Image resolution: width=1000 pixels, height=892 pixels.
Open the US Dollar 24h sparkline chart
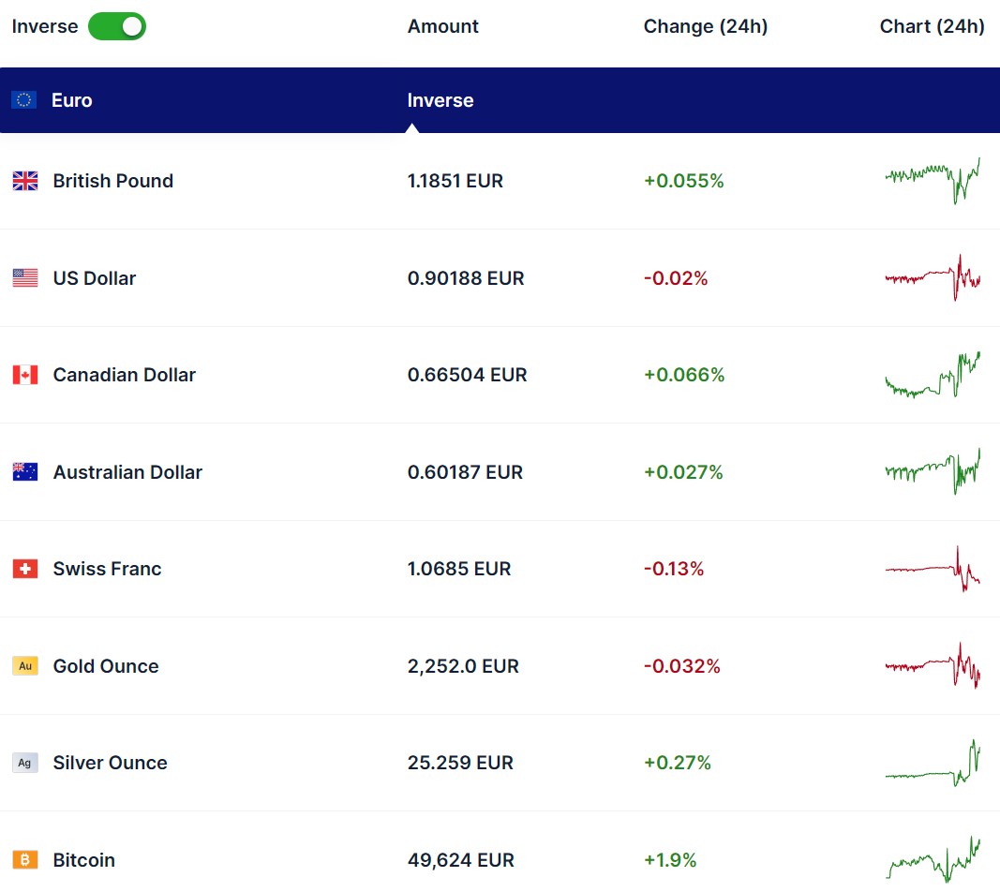coord(933,277)
